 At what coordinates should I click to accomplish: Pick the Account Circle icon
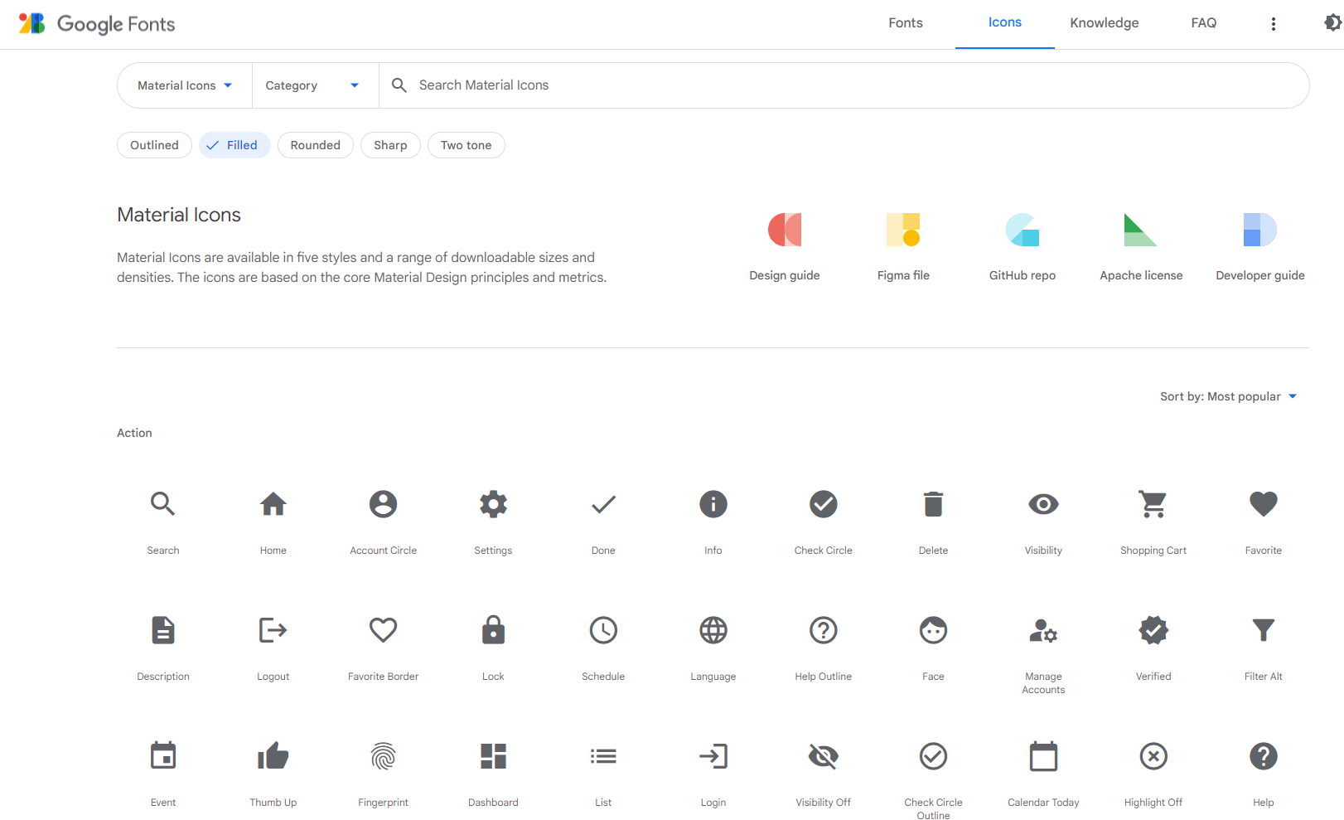[384, 504]
